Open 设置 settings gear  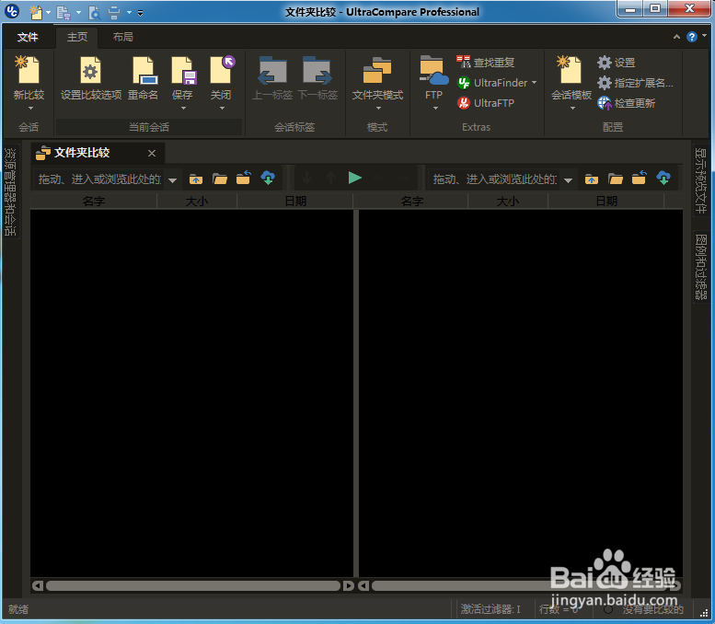tap(617, 63)
